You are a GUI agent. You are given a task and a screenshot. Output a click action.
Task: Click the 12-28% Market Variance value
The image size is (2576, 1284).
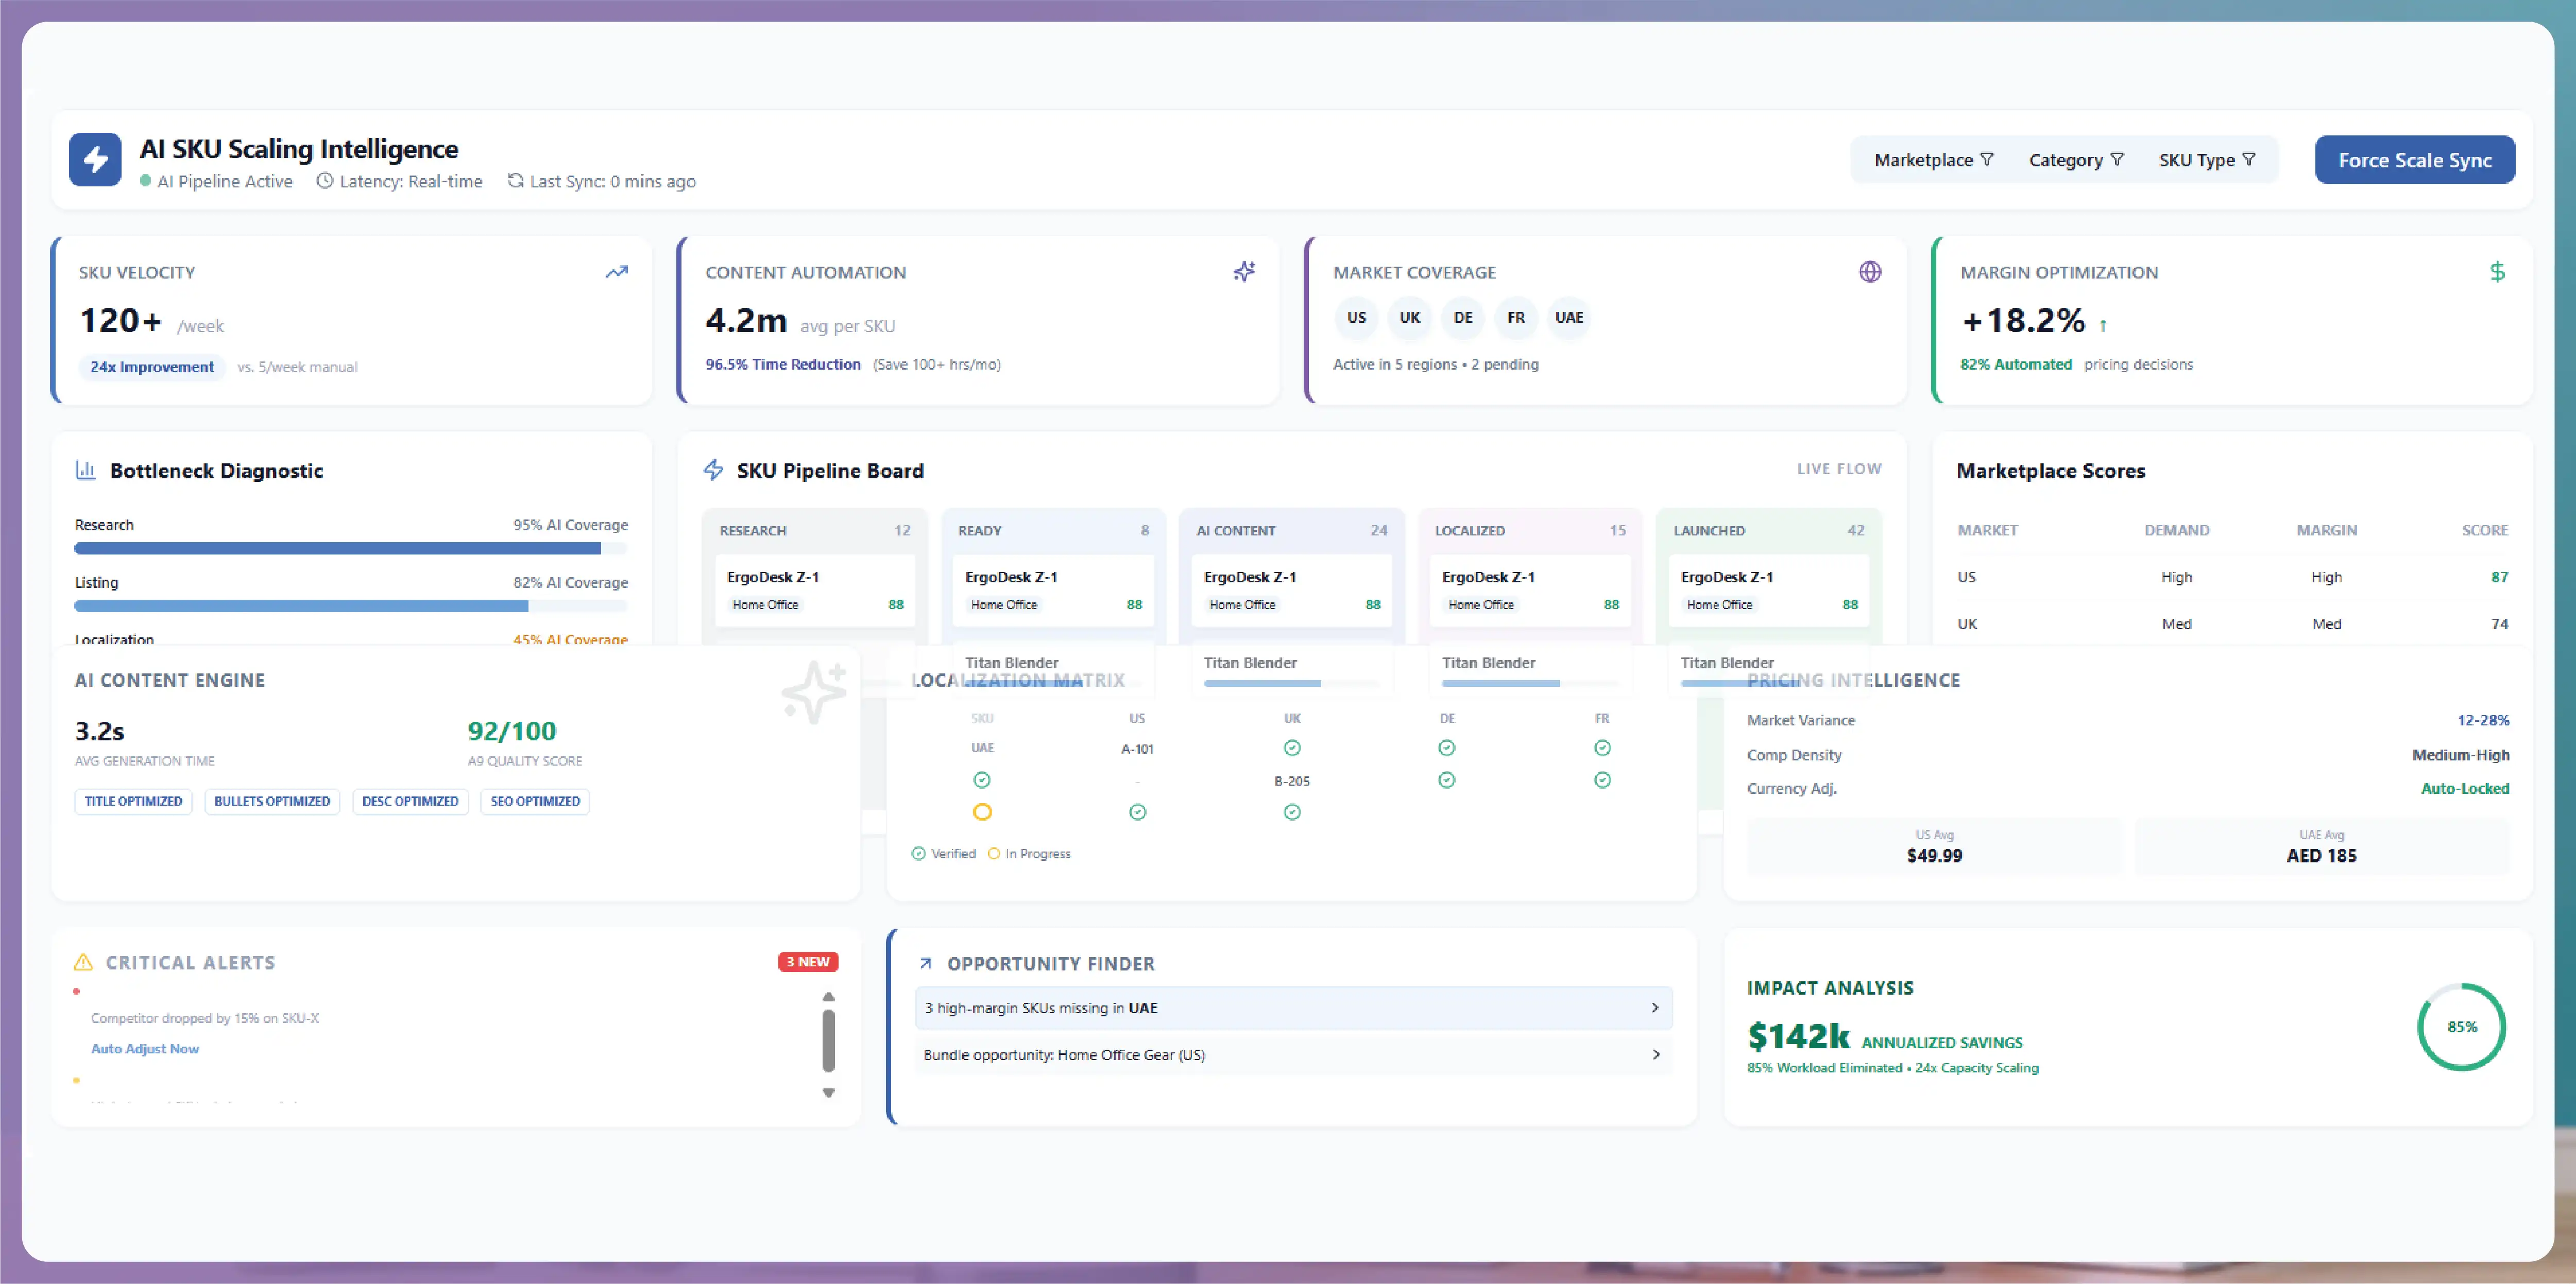(x=2483, y=720)
